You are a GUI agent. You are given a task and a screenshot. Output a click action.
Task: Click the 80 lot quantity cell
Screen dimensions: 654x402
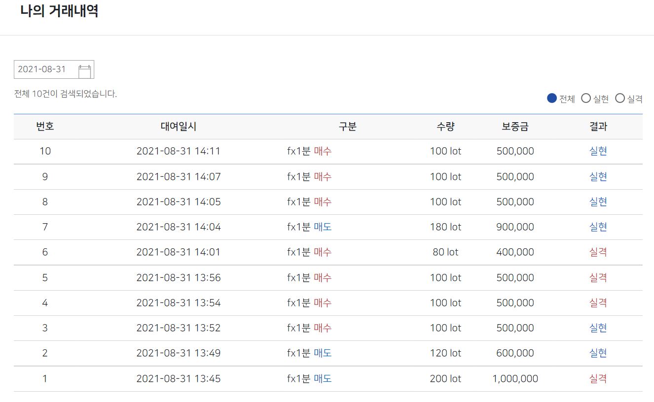[x=445, y=252]
